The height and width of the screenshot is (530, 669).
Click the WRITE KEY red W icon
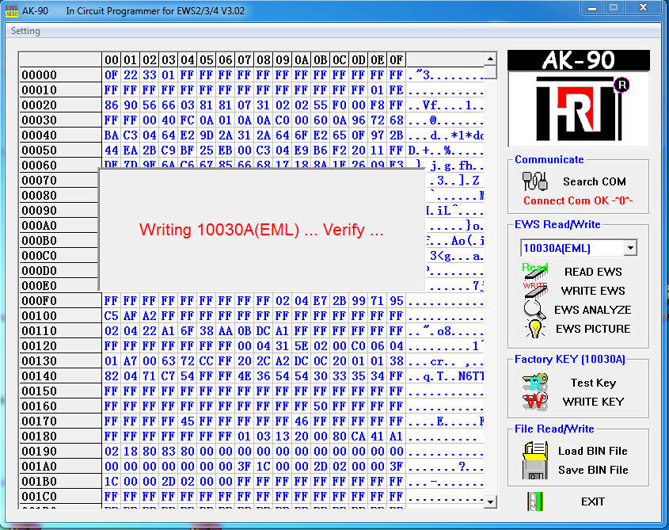[x=535, y=402]
